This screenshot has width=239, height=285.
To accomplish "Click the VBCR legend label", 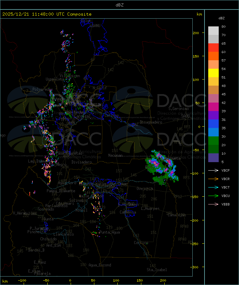I will coord(225,179).
